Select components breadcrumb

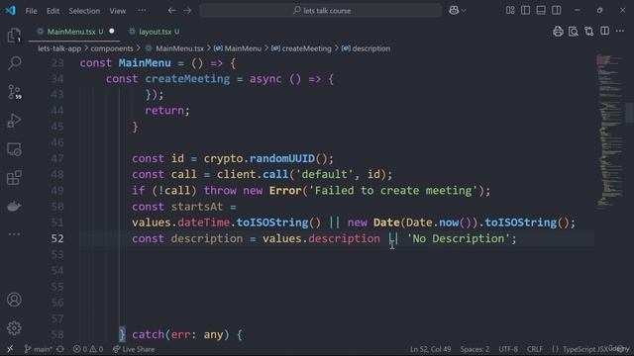pyautogui.click(x=112, y=48)
